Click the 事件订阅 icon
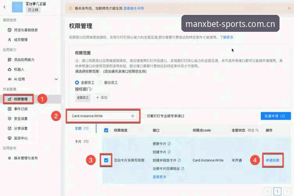The image size is (294, 196). coord(10,109)
